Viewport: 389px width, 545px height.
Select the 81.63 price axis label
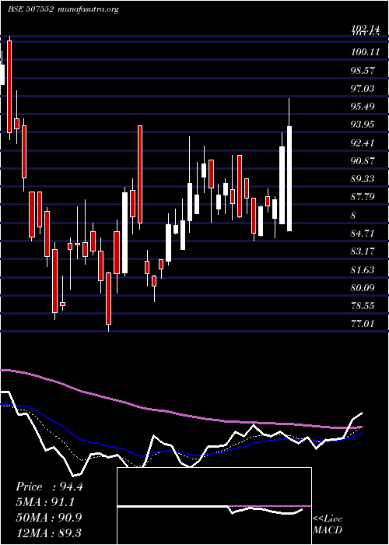(363, 269)
